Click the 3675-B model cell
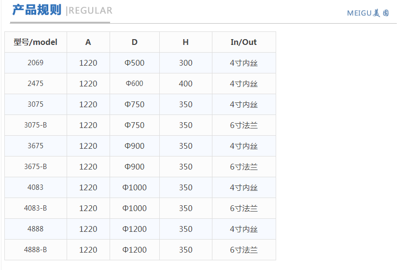The width and height of the screenshot is (406, 270). click(36, 167)
